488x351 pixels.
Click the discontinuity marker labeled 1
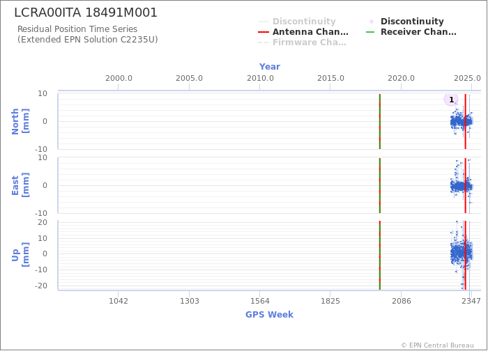tap(450, 100)
